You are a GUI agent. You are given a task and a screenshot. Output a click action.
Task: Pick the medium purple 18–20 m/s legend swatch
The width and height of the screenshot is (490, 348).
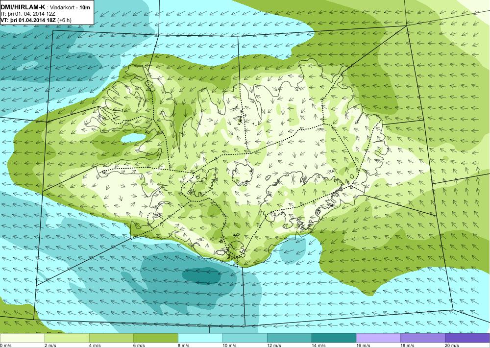click(x=423, y=338)
